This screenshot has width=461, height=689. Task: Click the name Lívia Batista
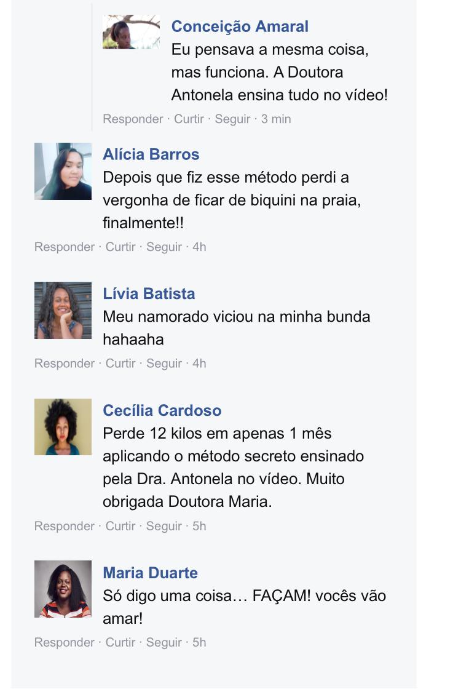tap(149, 293)
